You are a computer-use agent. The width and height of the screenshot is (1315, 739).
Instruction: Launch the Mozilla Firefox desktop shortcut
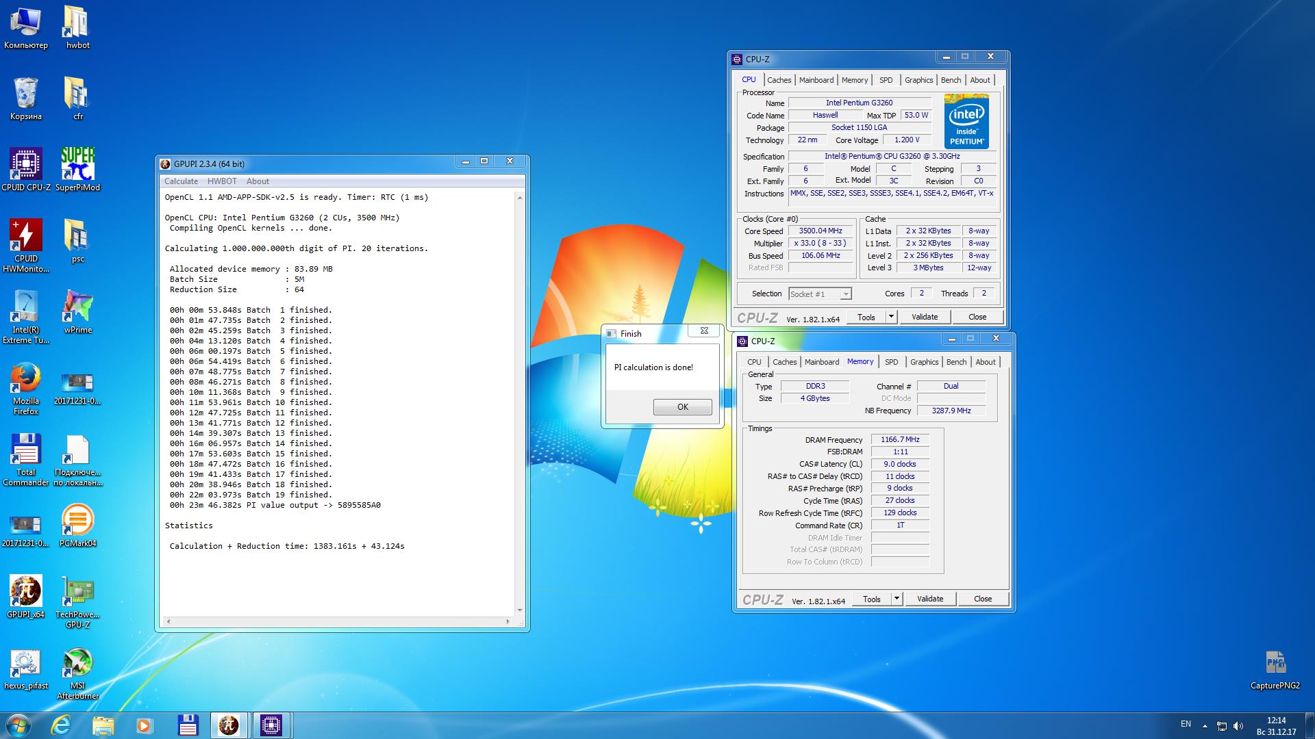(x=26, y=388)
